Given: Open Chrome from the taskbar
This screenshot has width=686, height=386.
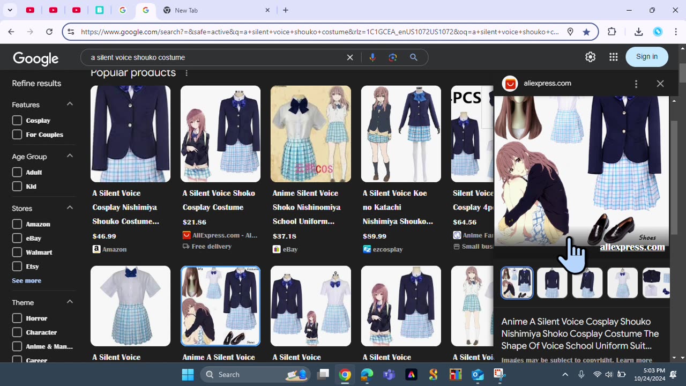Looking at the screenshot, I should (345, 374).
